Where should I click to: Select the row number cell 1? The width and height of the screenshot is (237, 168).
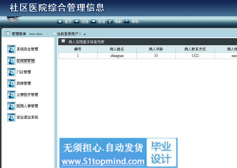point(78,56)
